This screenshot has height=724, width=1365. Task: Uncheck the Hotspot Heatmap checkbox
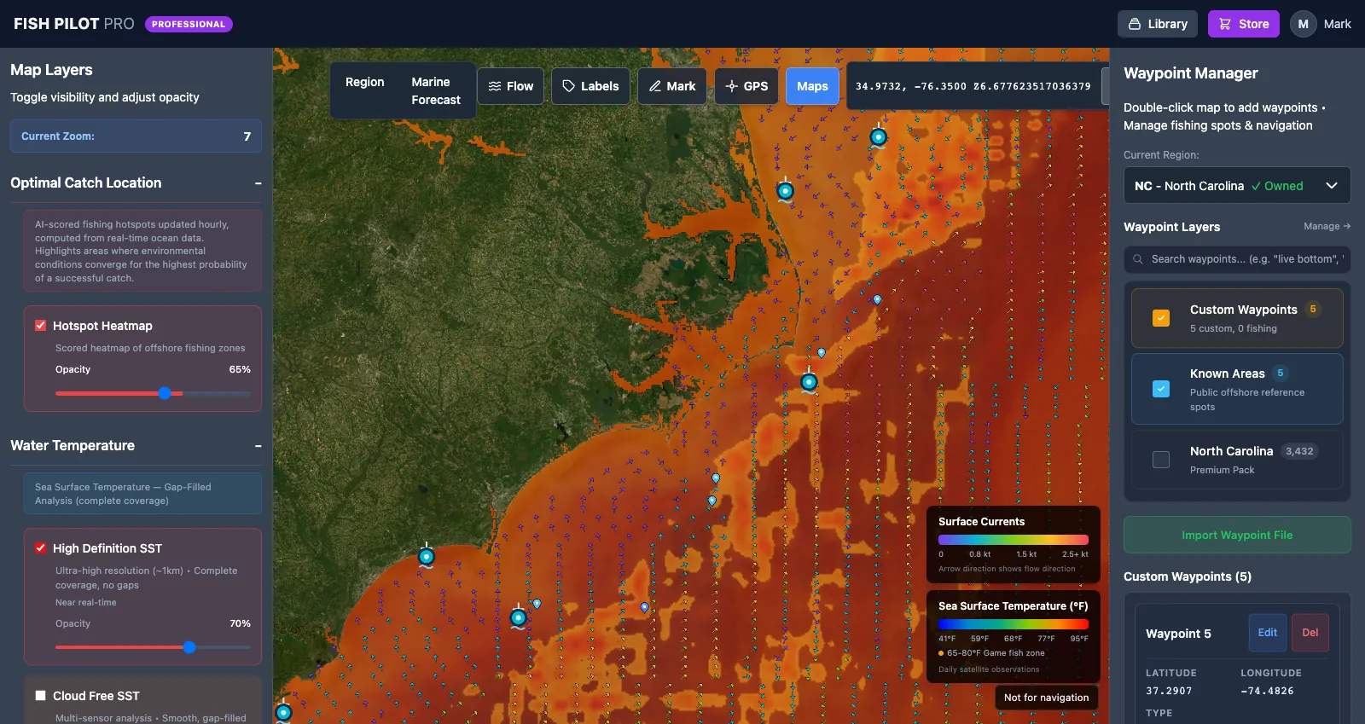click(40, 325)
